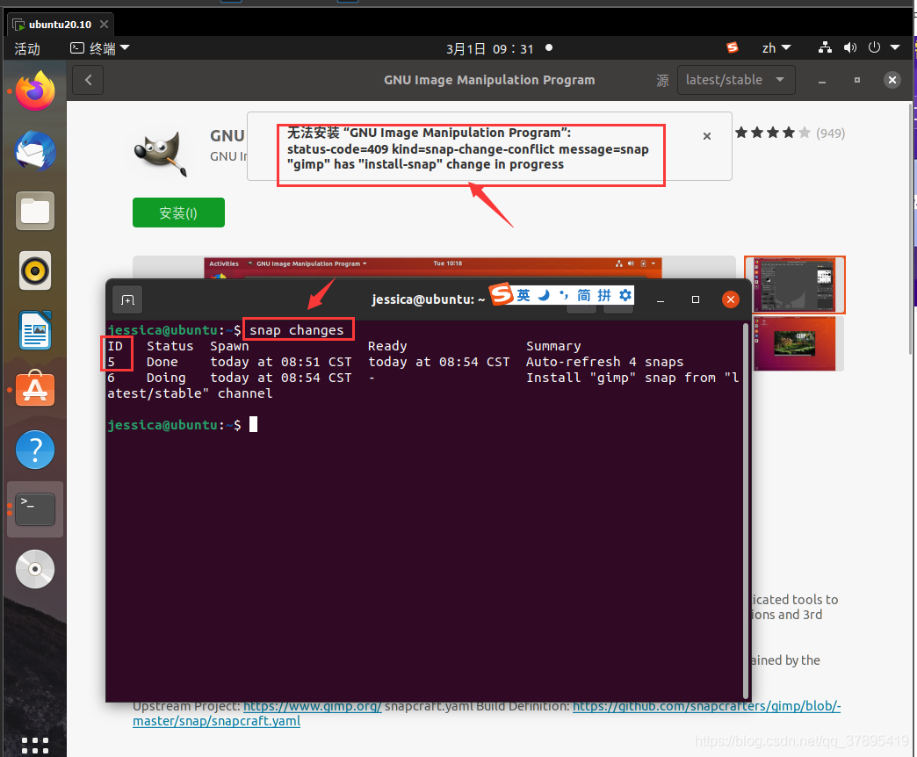
Task: Select the Terminal icon in the dock
Action: point(35,509)
